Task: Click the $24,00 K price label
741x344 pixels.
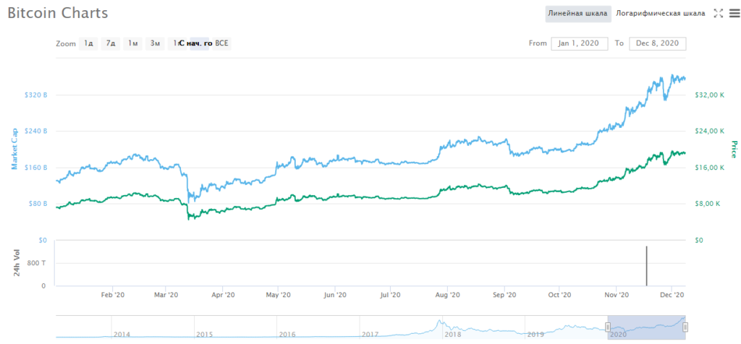Action: (x=709, y=132)
